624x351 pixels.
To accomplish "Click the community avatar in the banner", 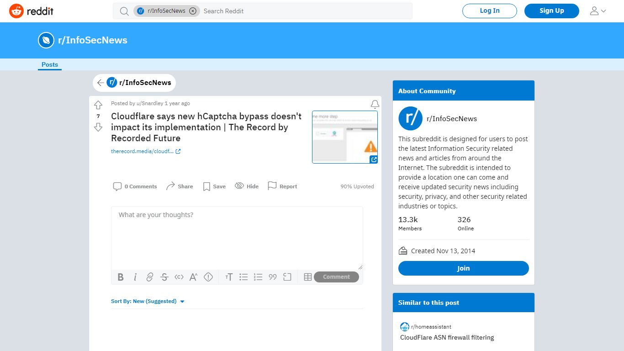I will (x=46, y=40).
